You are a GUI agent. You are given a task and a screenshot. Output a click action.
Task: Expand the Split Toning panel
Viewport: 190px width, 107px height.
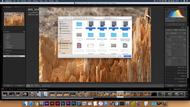tap(186, 73)
